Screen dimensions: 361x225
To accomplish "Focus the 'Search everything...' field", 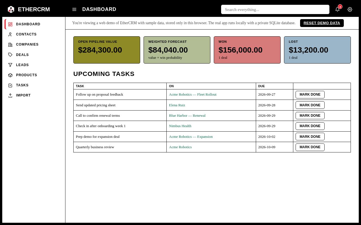I will 275,9.
